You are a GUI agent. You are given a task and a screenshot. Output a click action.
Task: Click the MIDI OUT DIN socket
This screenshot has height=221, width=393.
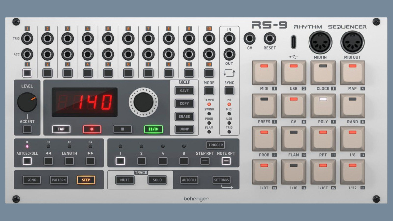click(x=352, y=42)
